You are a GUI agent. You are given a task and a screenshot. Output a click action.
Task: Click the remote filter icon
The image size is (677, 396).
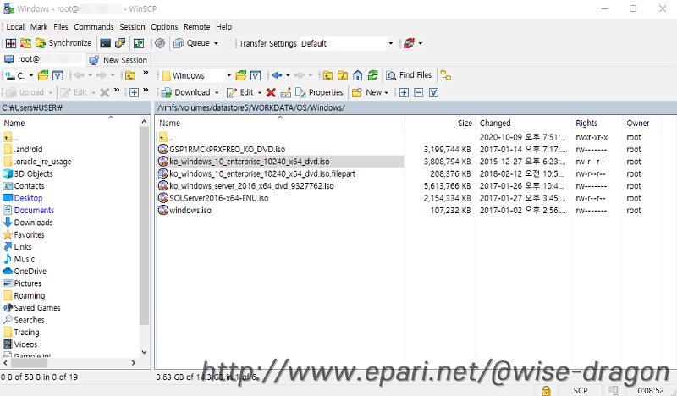click(256, 75)
